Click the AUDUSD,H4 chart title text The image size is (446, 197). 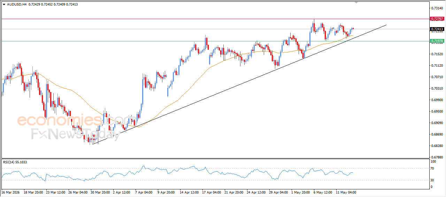17,4
